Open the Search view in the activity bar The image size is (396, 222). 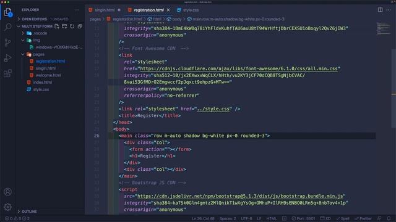pos(8,27)
